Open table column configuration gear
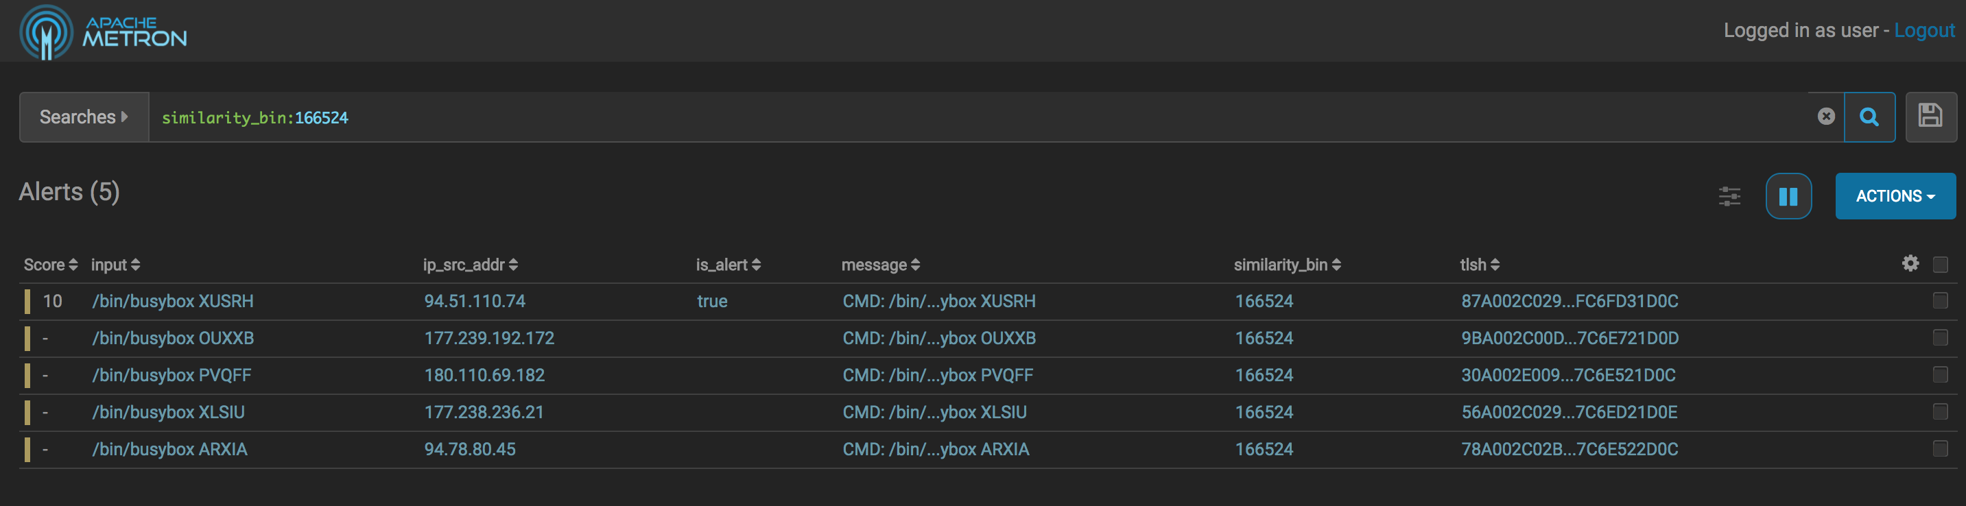The width and height of the screenshot is (1966, 506). pos(1910,263)
